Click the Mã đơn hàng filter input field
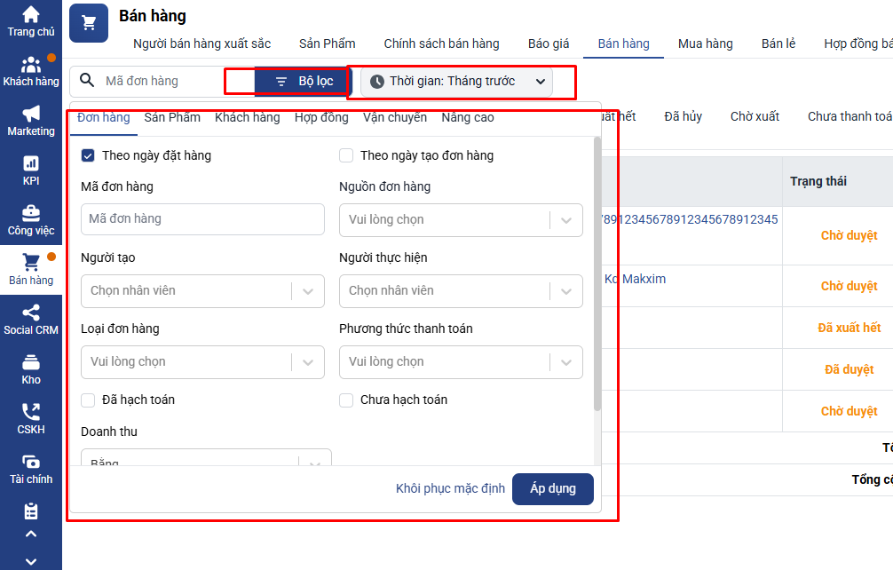This screenshot has height=570, width=893. pos(202,219)
